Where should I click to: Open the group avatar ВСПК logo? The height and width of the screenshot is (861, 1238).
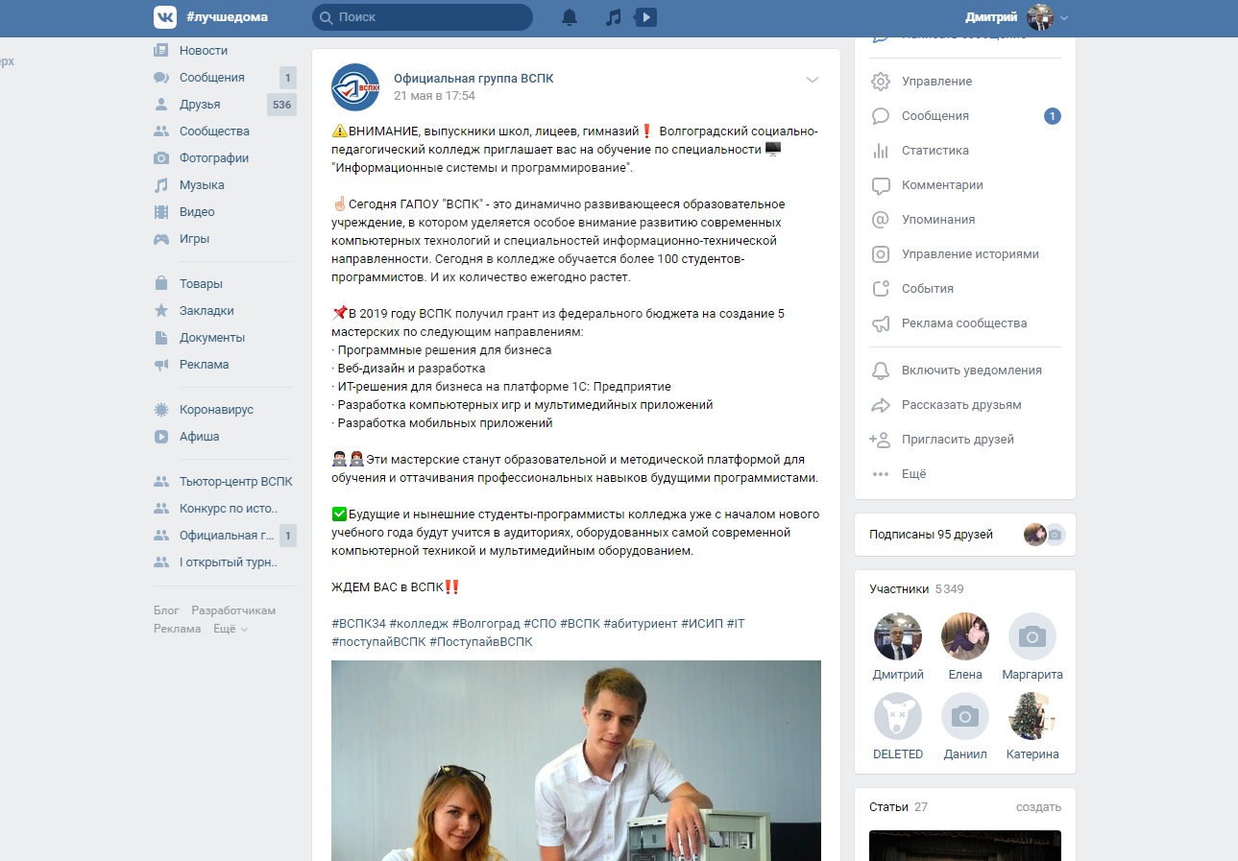(x=355, y=86)
